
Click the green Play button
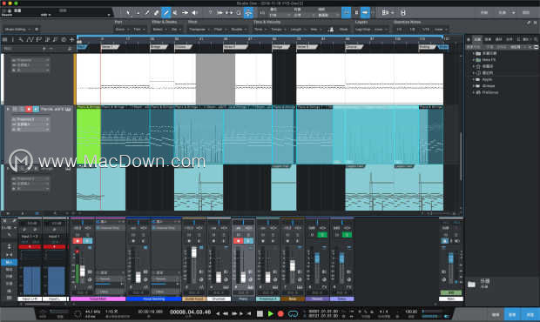pos(271,314)
